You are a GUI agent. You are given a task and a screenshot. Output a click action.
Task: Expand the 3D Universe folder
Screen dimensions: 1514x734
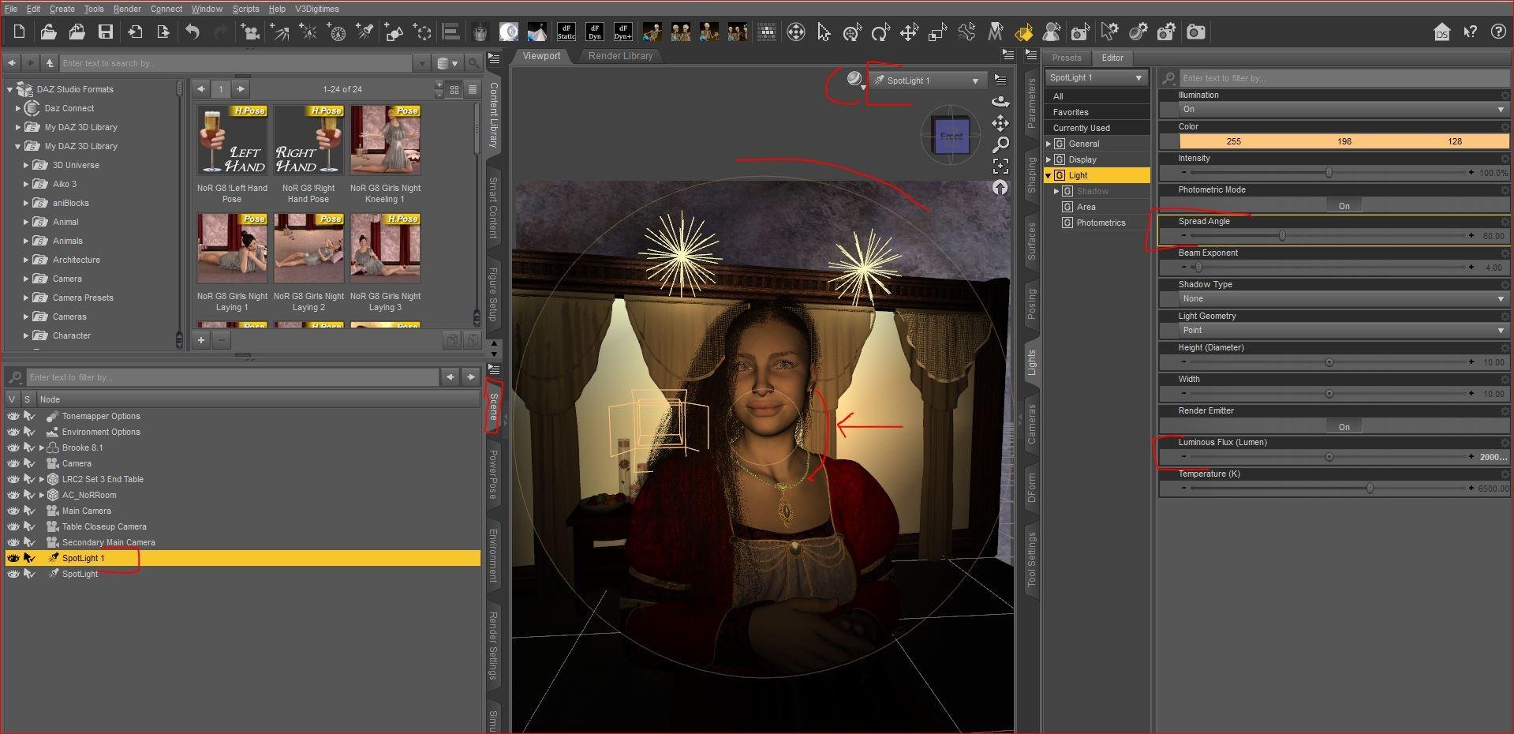(26, 165)
